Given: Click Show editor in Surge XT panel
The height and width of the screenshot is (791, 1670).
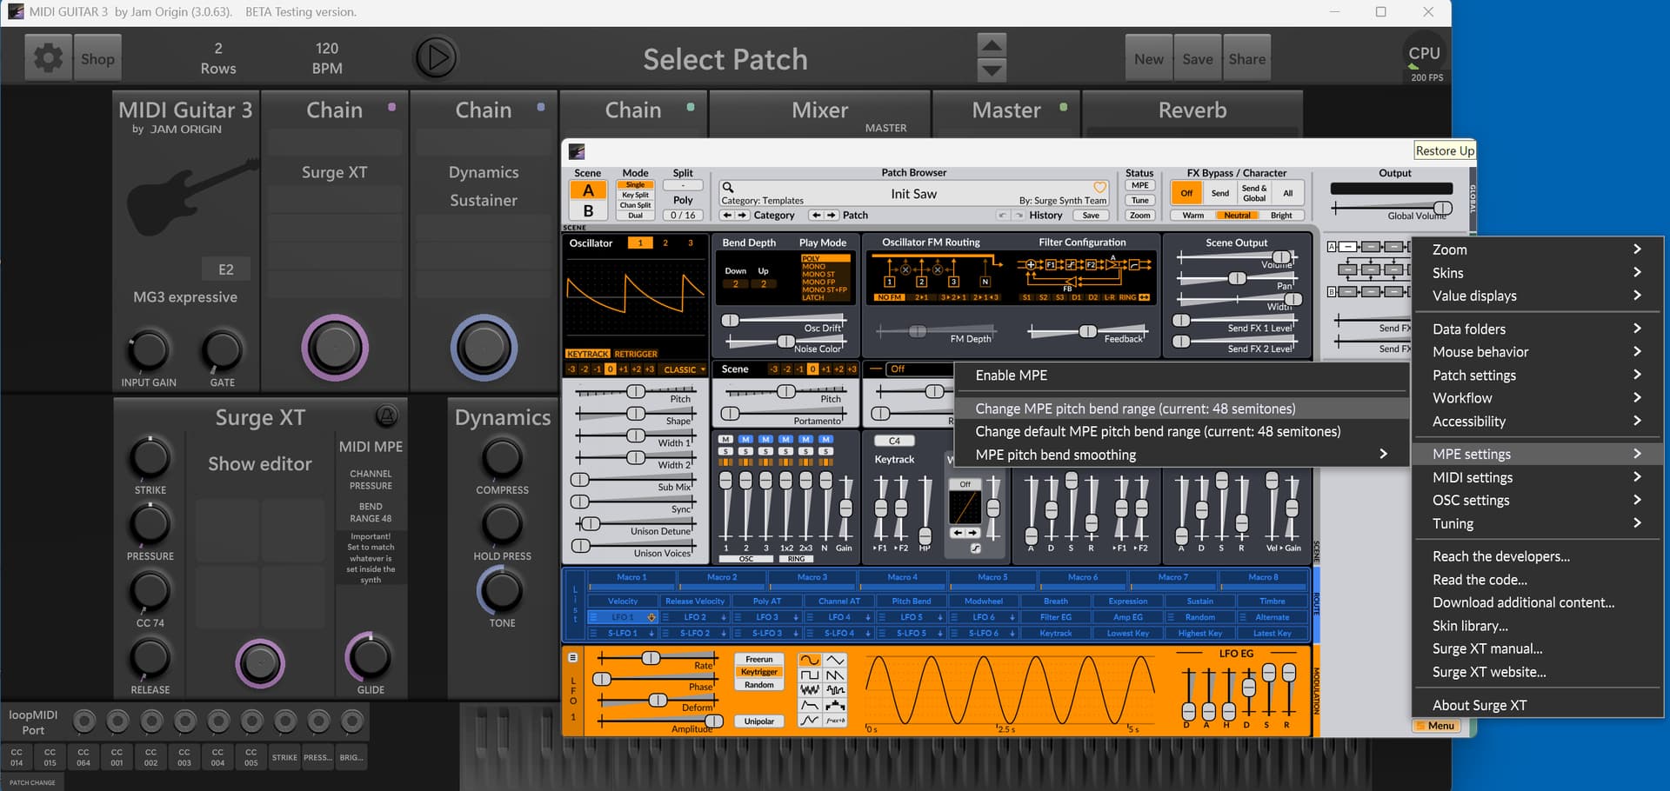Looking at the screenshot, I should [259, 464].
